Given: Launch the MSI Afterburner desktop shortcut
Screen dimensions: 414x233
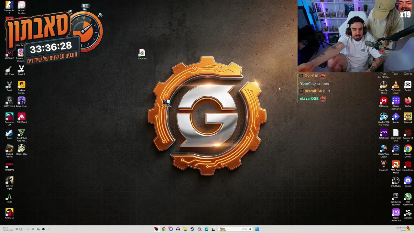Looking at the screenshot, I should pyautogui.click(x=408, y=199).
